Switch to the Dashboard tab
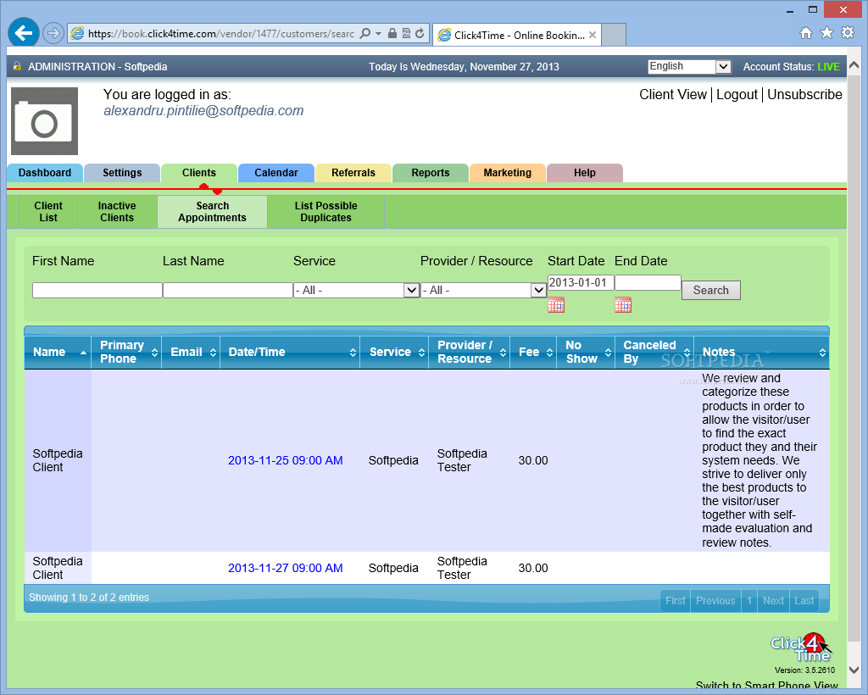This screenshot has width=868, height=695. [45, 173]
